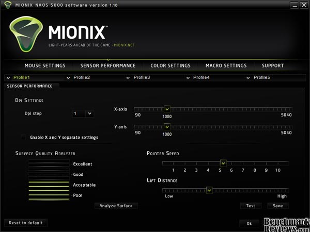
Task: Open the Color Settings tab
Action: [x=171, y=65]
